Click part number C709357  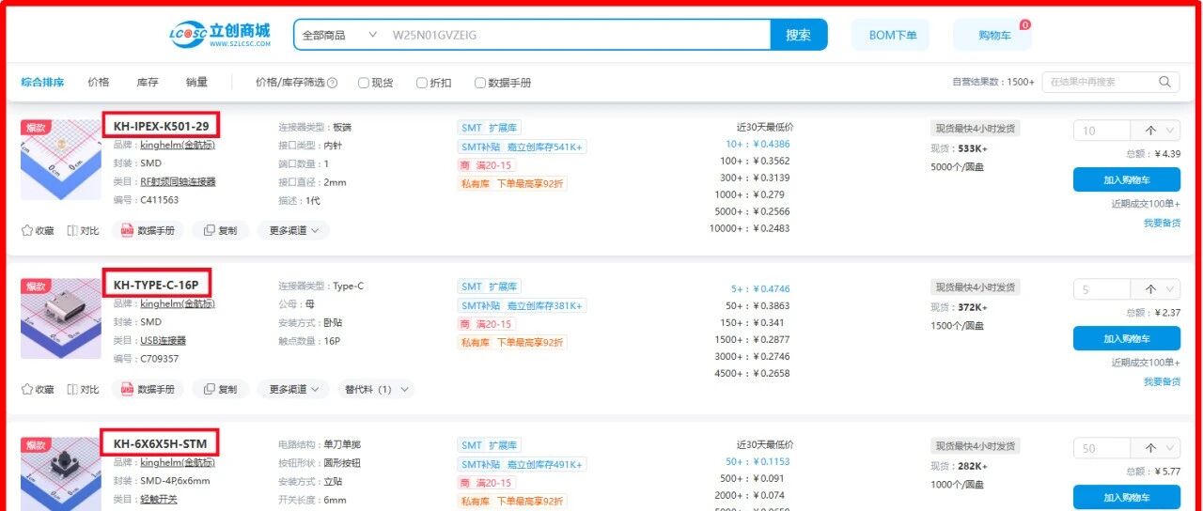159,359
